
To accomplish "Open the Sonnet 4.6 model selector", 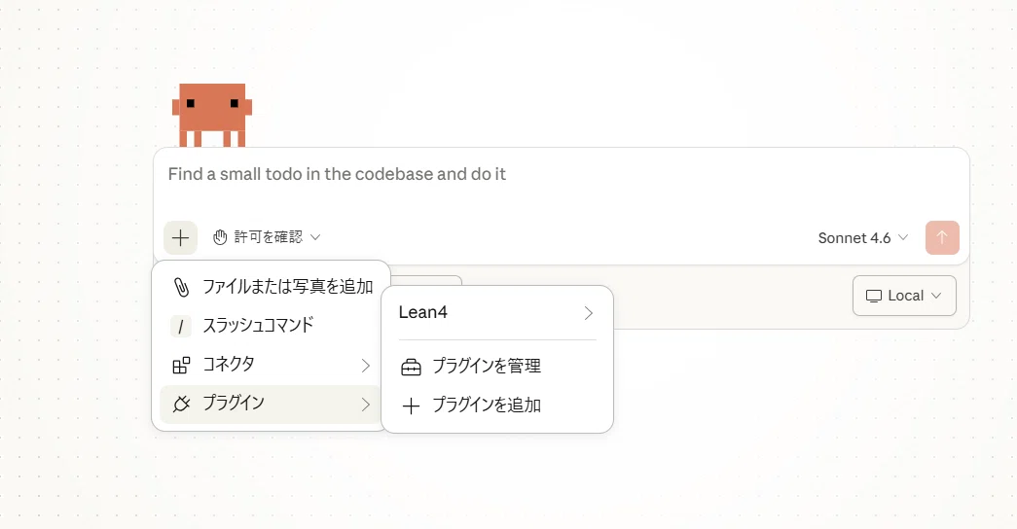I will point(862,238).
